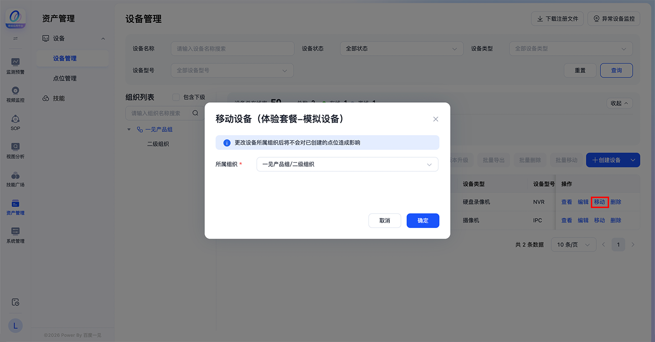Go to the previous page arrow
The height and width of the screenshot is (342, 655).
(604, 245)
